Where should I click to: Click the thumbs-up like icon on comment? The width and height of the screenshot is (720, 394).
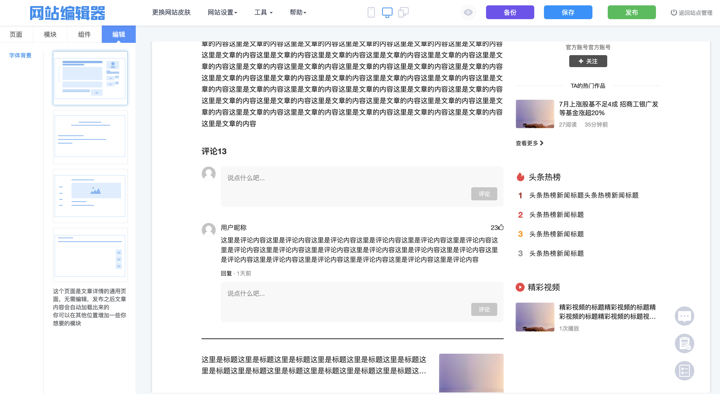pyautogui.click(x=501, y=227)
